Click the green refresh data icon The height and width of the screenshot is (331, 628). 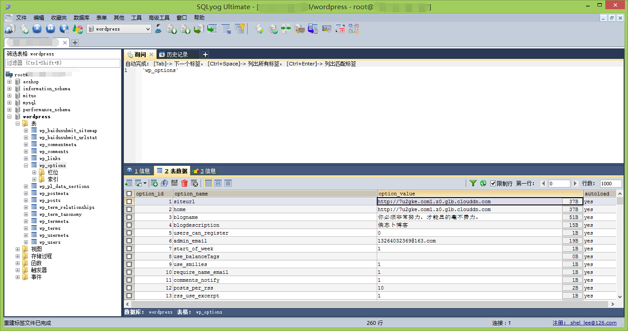pos(483,183)
